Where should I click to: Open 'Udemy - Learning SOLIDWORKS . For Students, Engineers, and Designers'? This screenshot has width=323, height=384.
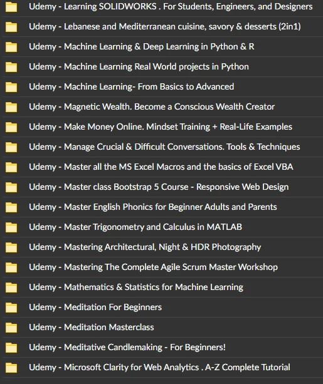pyautogui.click(x=171, y=7)
